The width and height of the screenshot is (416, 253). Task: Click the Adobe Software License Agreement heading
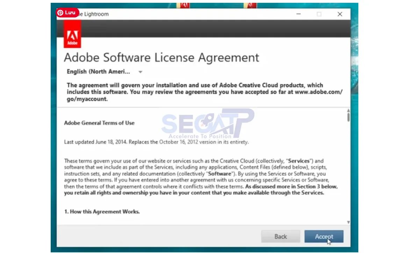pos(162,57)
